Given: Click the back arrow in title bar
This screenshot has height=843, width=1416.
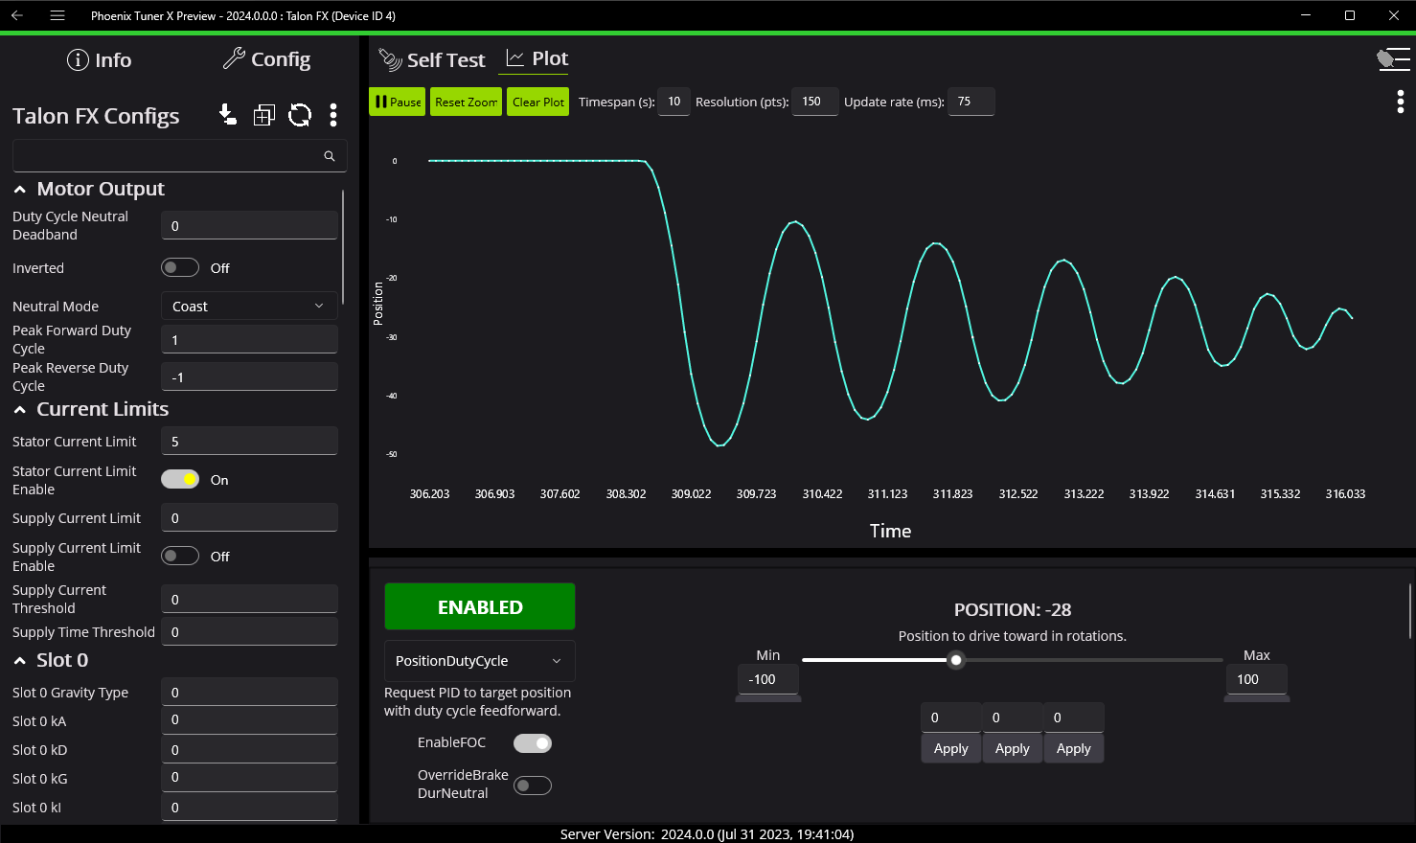Looking at the screenshot, I should (x=17, y=15).
